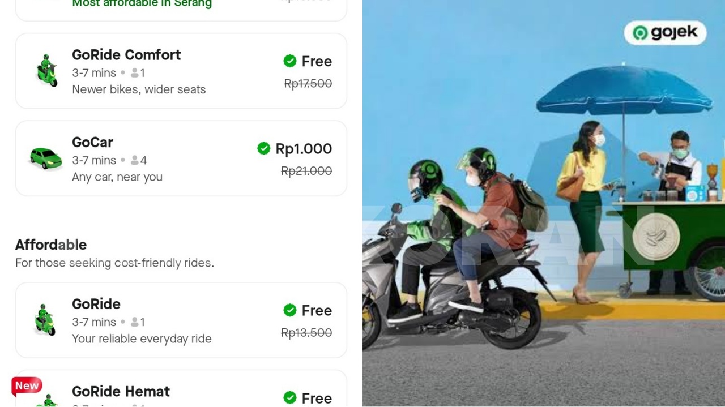Toggle the green check beside GoRide Free
725x407 pixels.
[x=290, y=310]
